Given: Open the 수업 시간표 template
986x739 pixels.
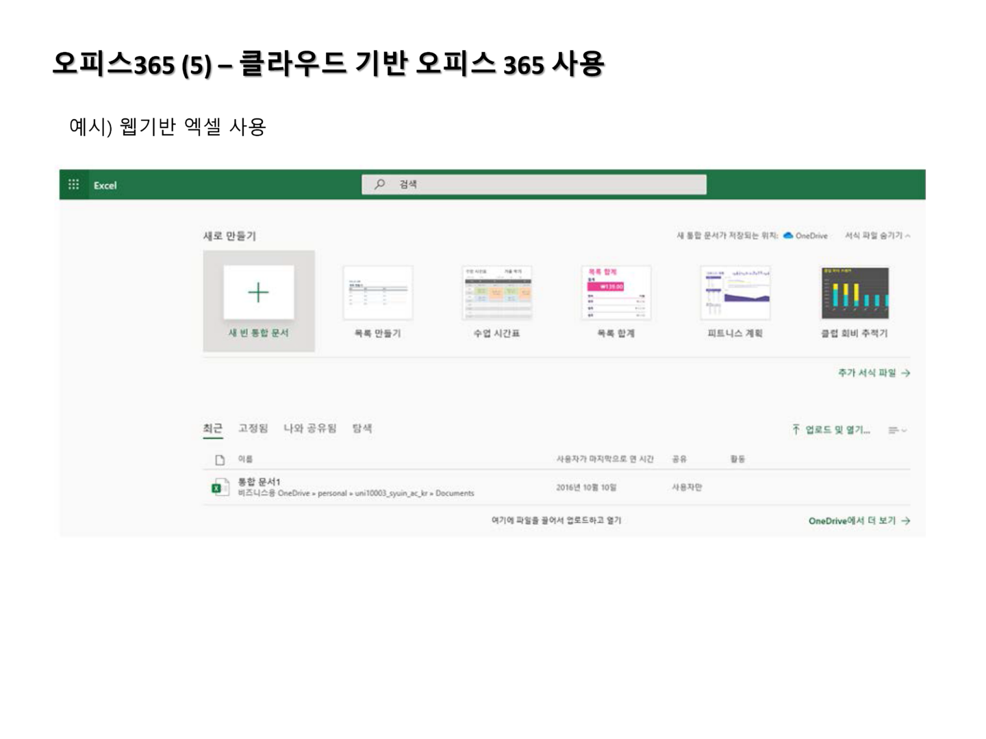Looking at the screenshot, I should click(496, 302).
